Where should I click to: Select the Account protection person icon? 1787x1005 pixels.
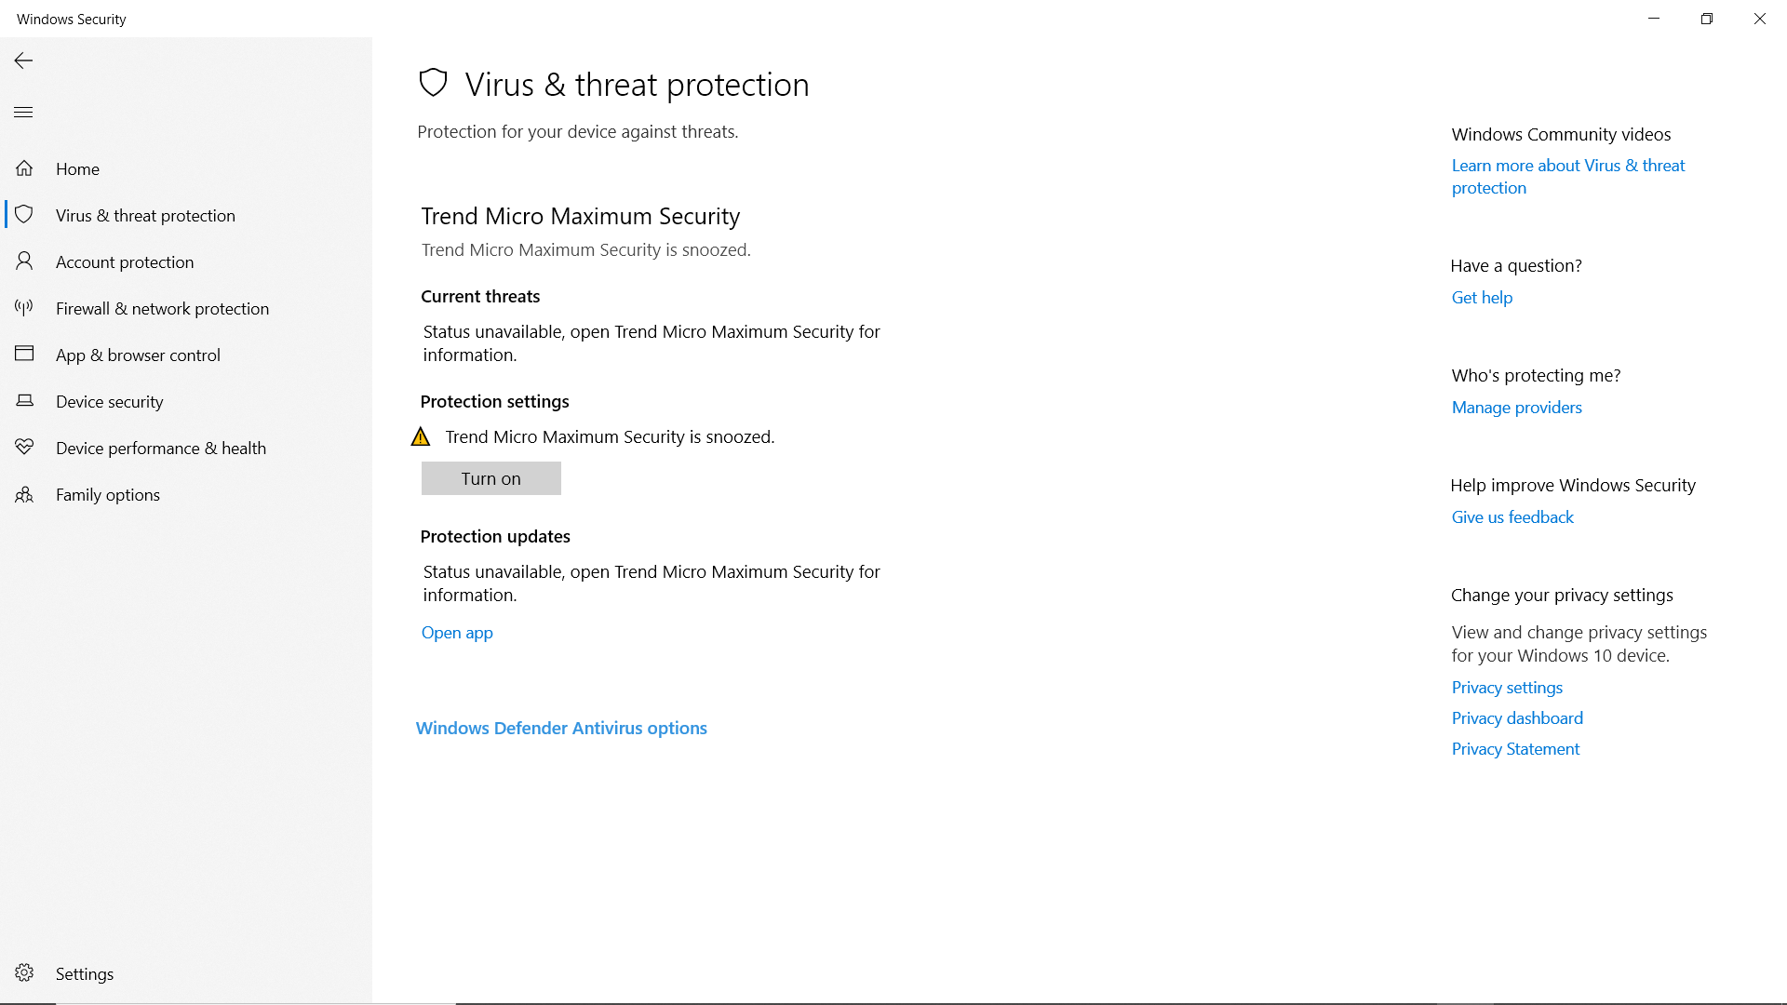tap(24, 261)
